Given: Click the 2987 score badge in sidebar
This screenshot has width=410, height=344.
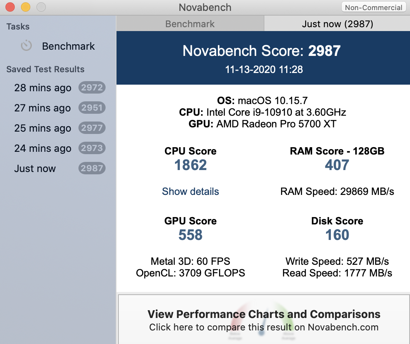Looking at the screenshot, I should (92, 169).
